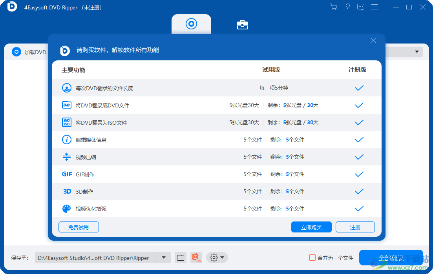Click the app logo in title bar
Screen dimensions: 433x274
[12, 7]
